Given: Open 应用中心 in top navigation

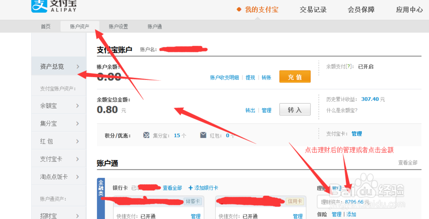Looking at the screenshot, I should click(409, 9).
